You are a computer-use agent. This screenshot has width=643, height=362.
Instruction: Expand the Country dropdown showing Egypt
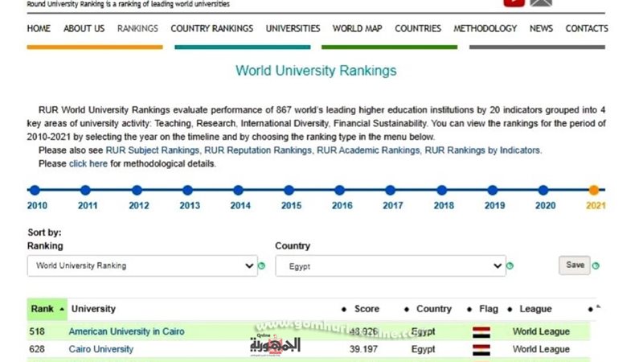391,266
